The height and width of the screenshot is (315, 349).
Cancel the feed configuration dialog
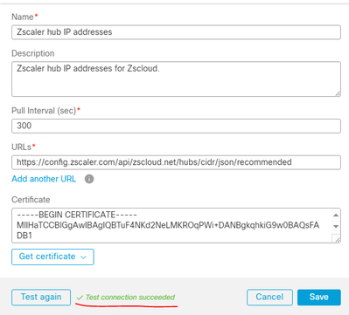point(269,298)
